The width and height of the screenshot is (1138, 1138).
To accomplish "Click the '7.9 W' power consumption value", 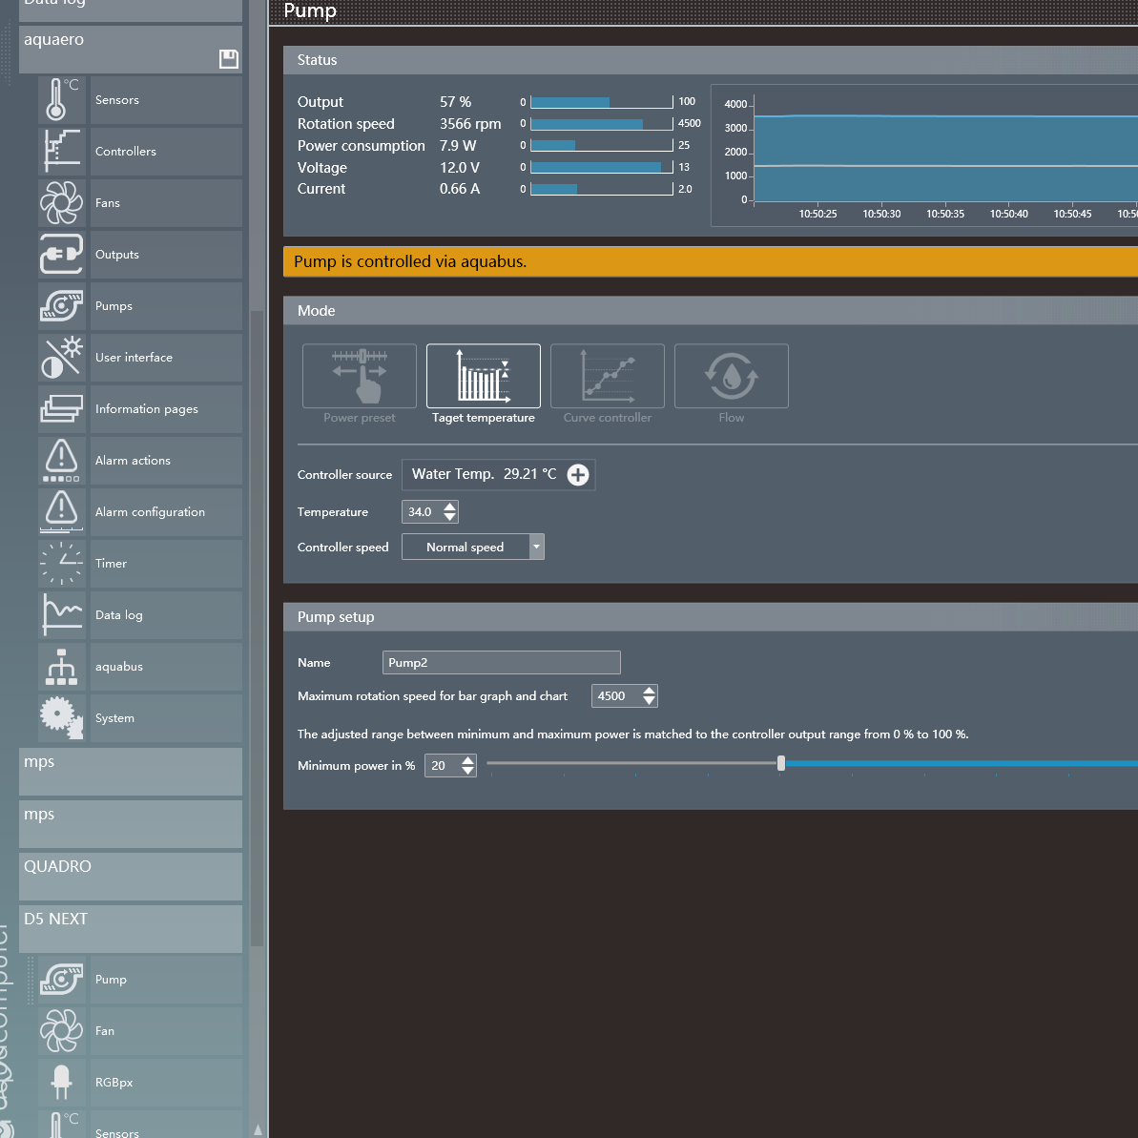I will pyautogui.click(x=458, y=146).
